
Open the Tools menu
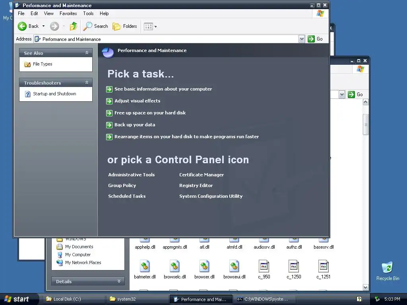[88, 14]
